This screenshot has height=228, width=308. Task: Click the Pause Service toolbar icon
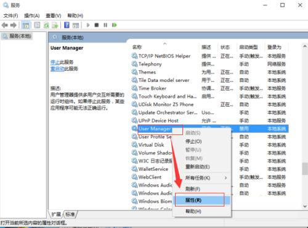(105, 25)
